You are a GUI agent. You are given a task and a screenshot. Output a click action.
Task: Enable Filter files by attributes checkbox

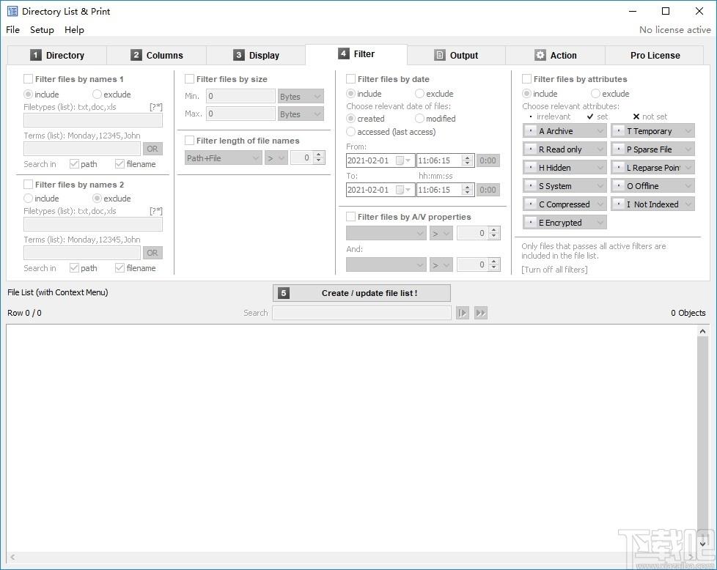526,79
